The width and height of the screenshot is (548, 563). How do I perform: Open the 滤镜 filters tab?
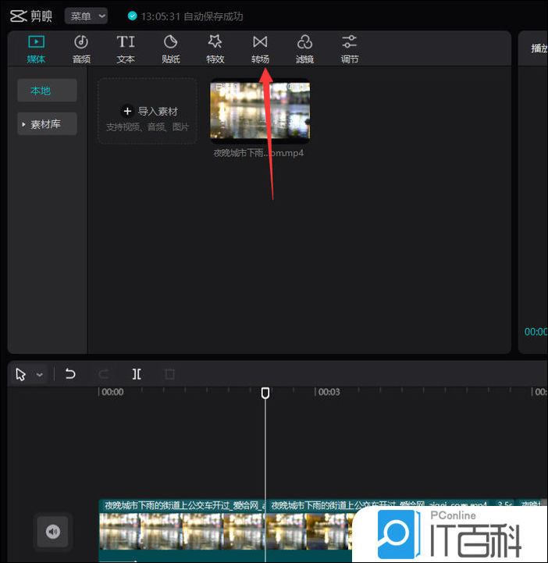pos(304,49)
